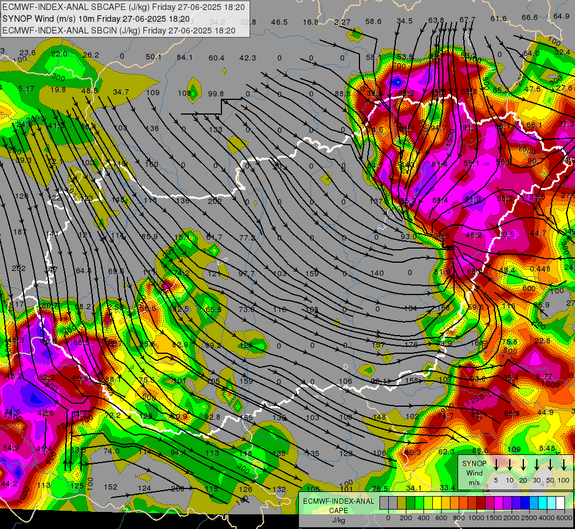
Task: Click the map value 0.448
Action: coord(540,269)
